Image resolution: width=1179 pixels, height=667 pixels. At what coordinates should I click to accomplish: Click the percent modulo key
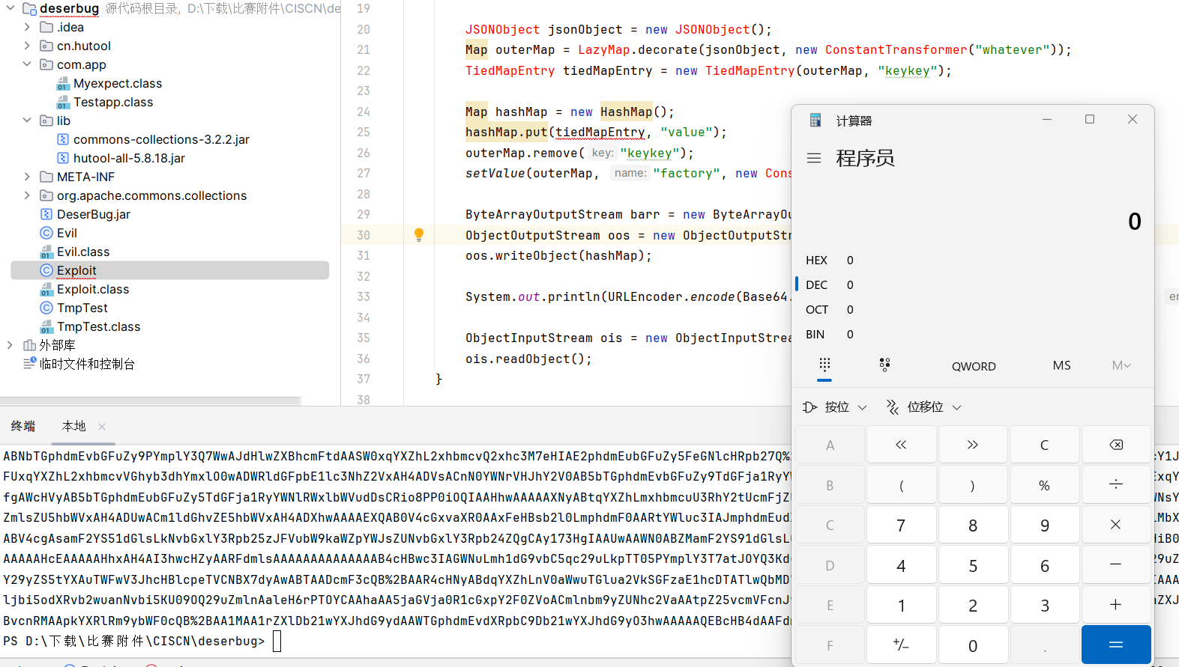(x=1044, y=485)
